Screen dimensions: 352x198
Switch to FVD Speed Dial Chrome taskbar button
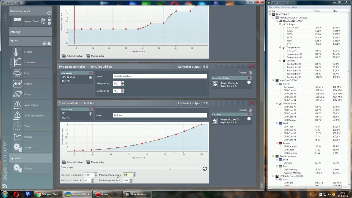click(49, 194)
